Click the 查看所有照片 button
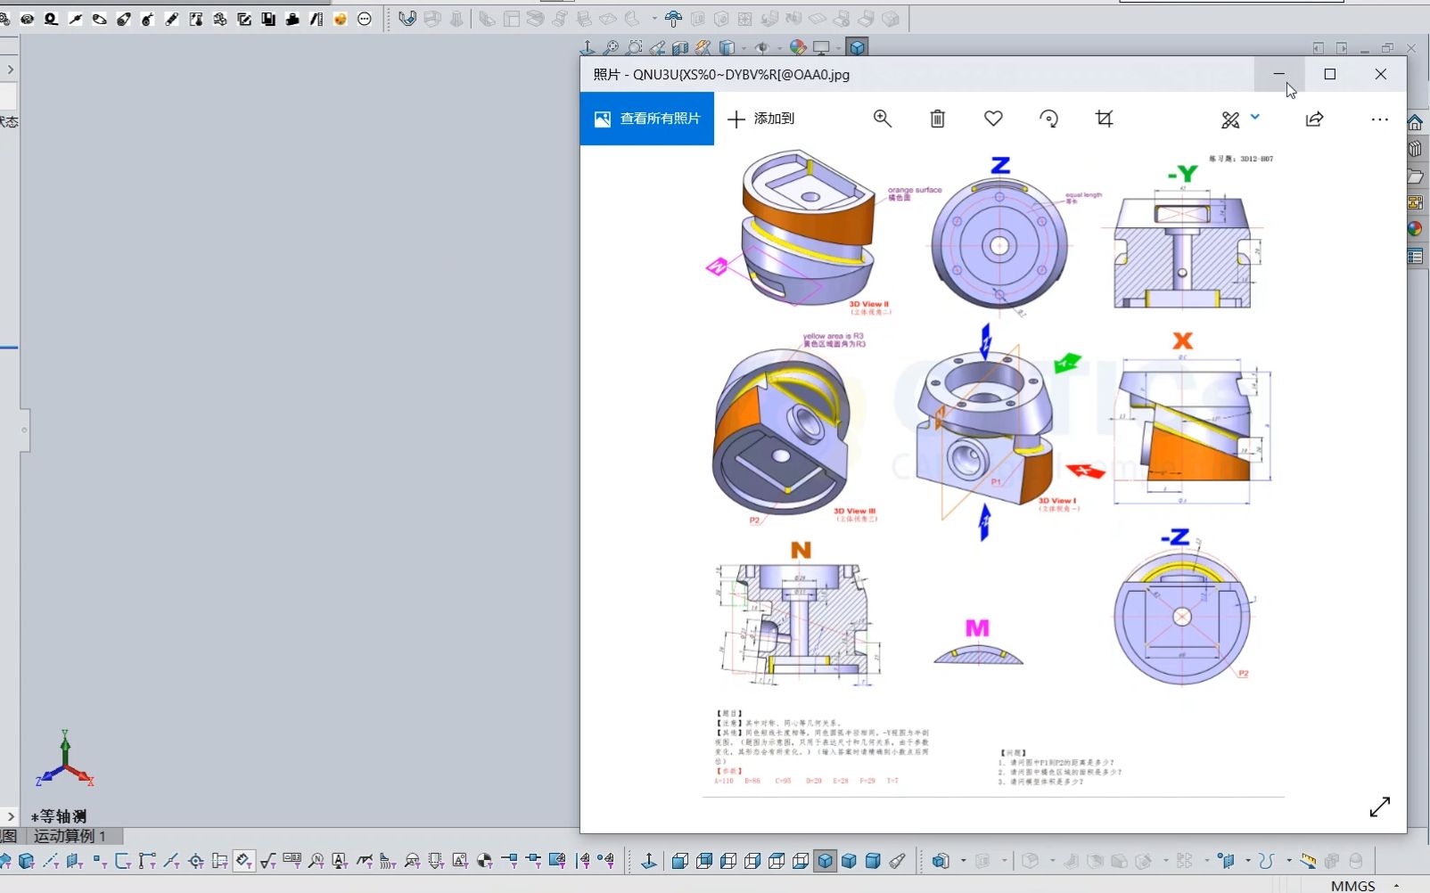 coord(647,118)
